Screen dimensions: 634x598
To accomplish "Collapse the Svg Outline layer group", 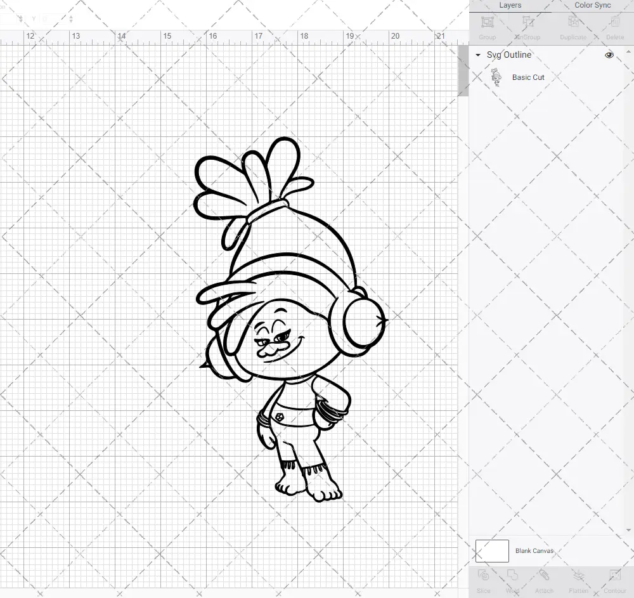I will [x=478, y=55].
